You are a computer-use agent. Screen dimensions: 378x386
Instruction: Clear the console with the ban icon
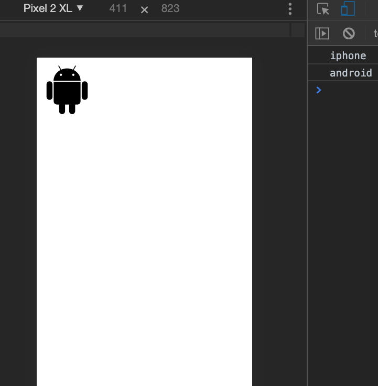349,33
